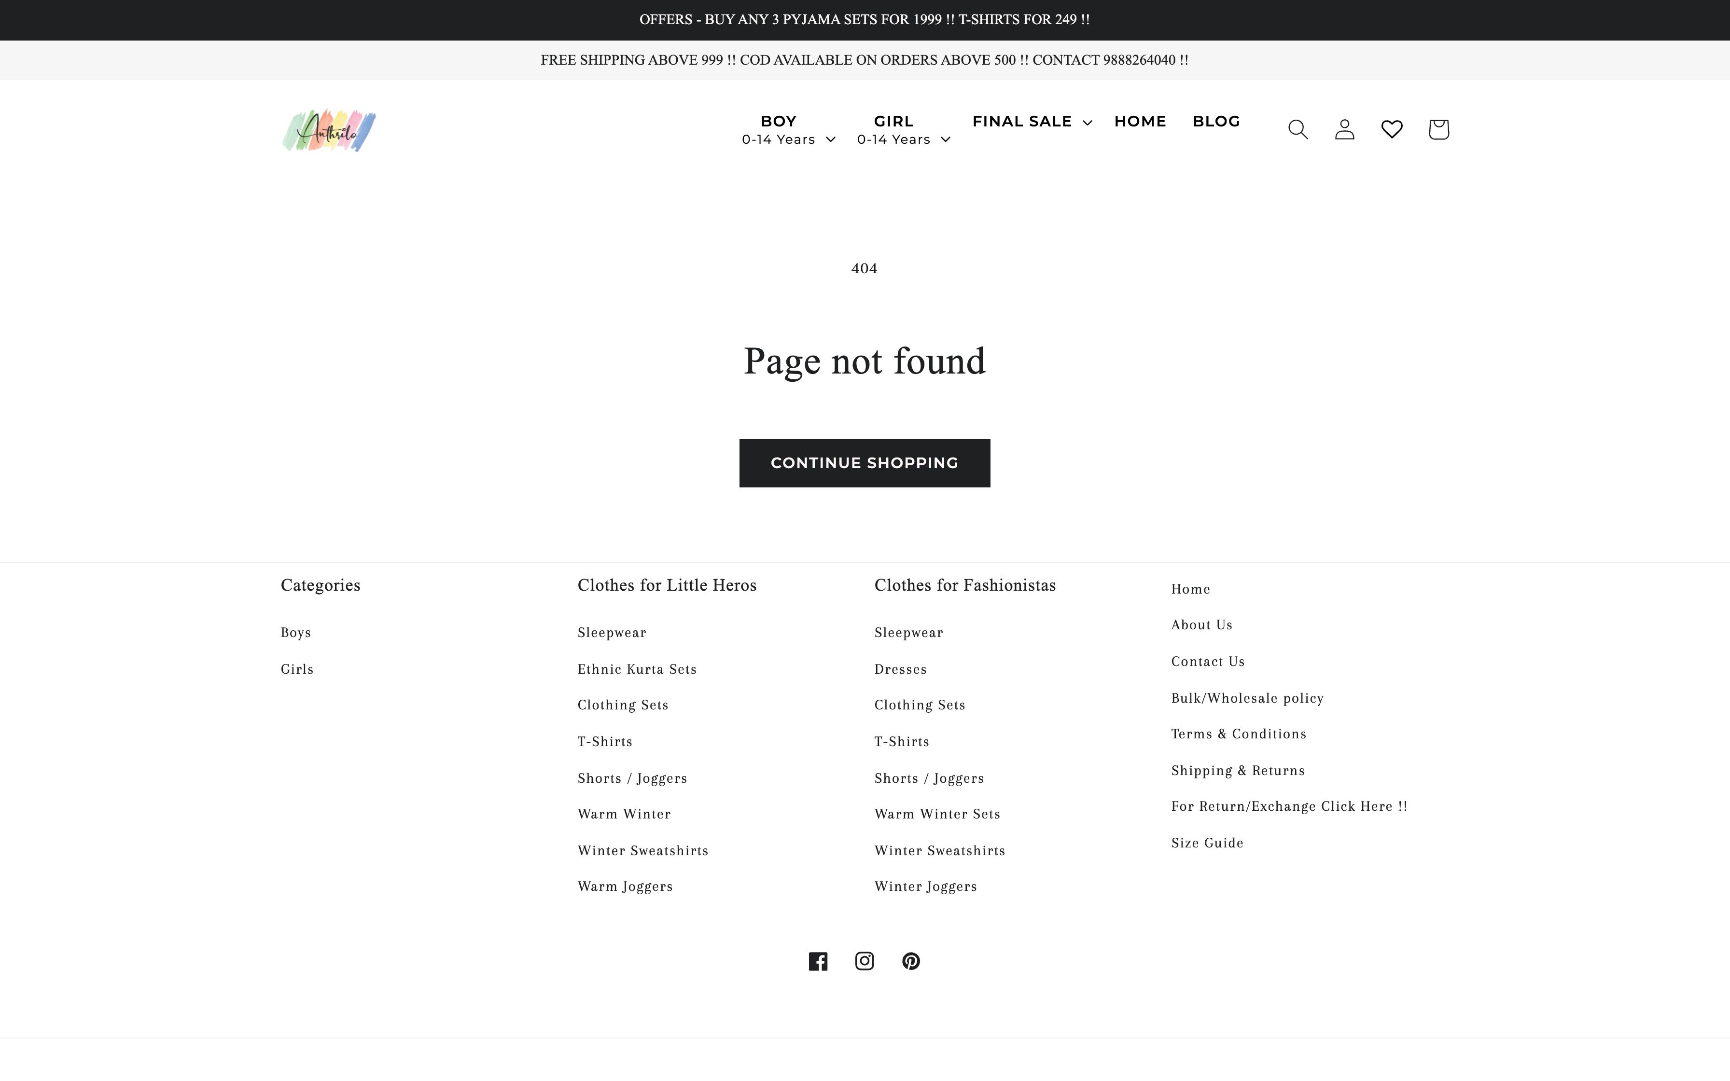View the wishlist heart icon
This screenshot has height=1081, width=1730.
coord(1391,129)
